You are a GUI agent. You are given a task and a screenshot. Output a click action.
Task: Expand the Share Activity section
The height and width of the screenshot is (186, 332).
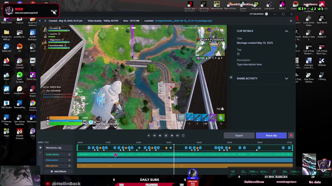287,79
